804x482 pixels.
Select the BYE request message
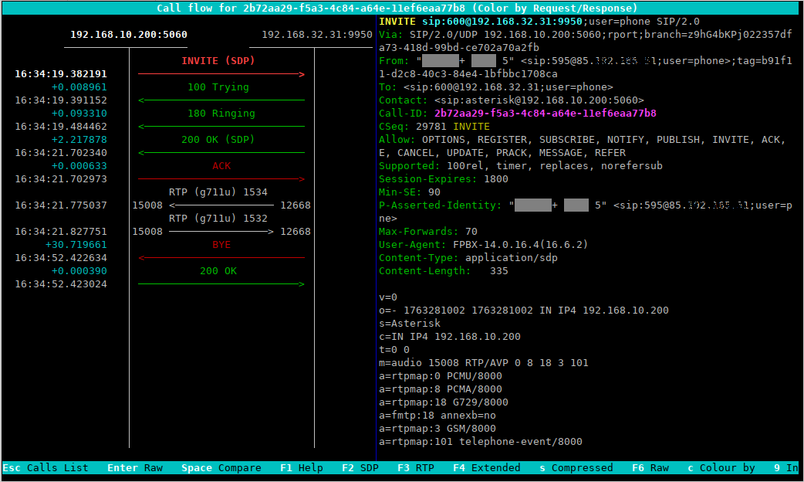coord(221,245)
